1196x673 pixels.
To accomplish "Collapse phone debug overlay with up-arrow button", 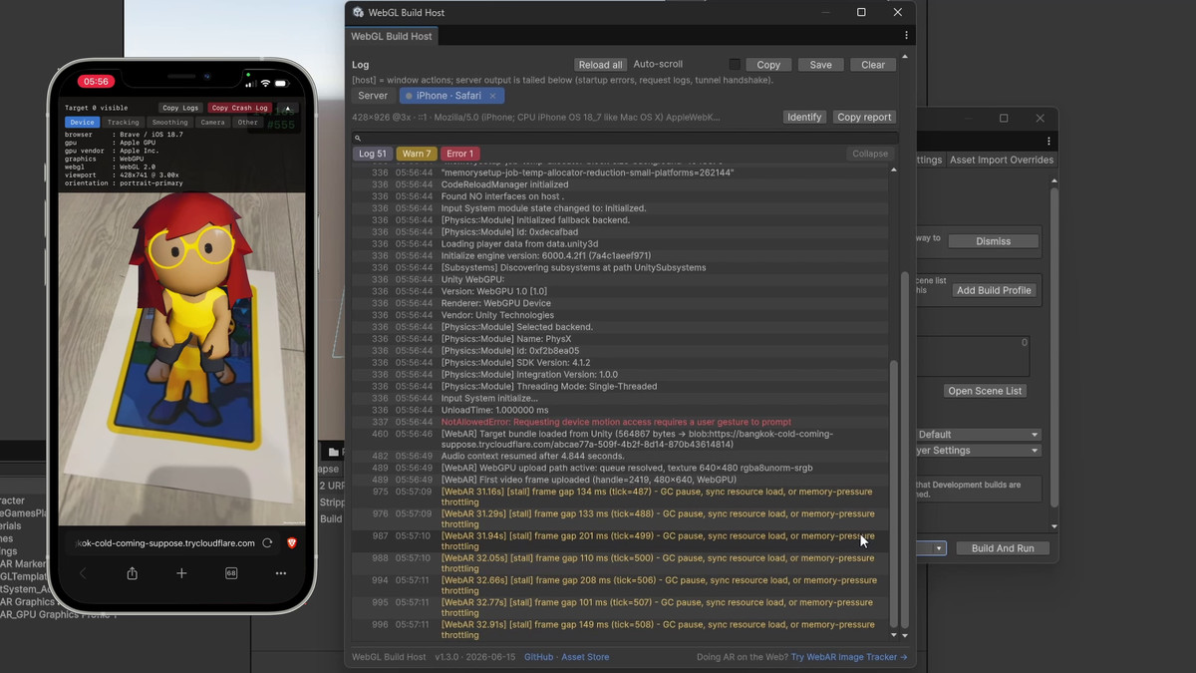I will click(287, 108).
